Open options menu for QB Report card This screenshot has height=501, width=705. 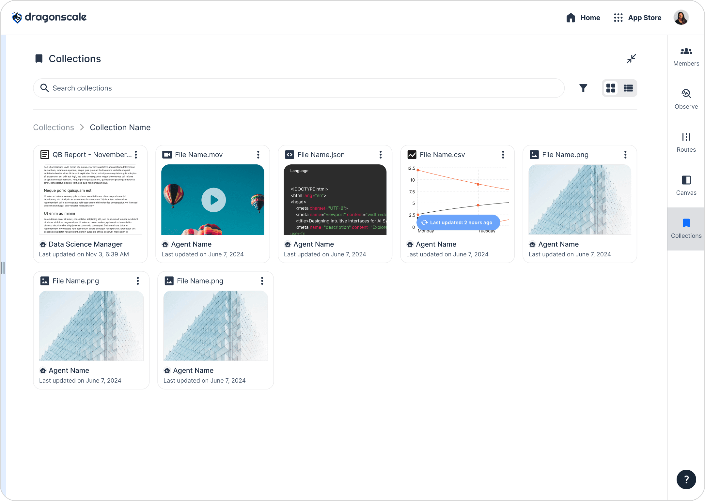click(x=136, y=155)
